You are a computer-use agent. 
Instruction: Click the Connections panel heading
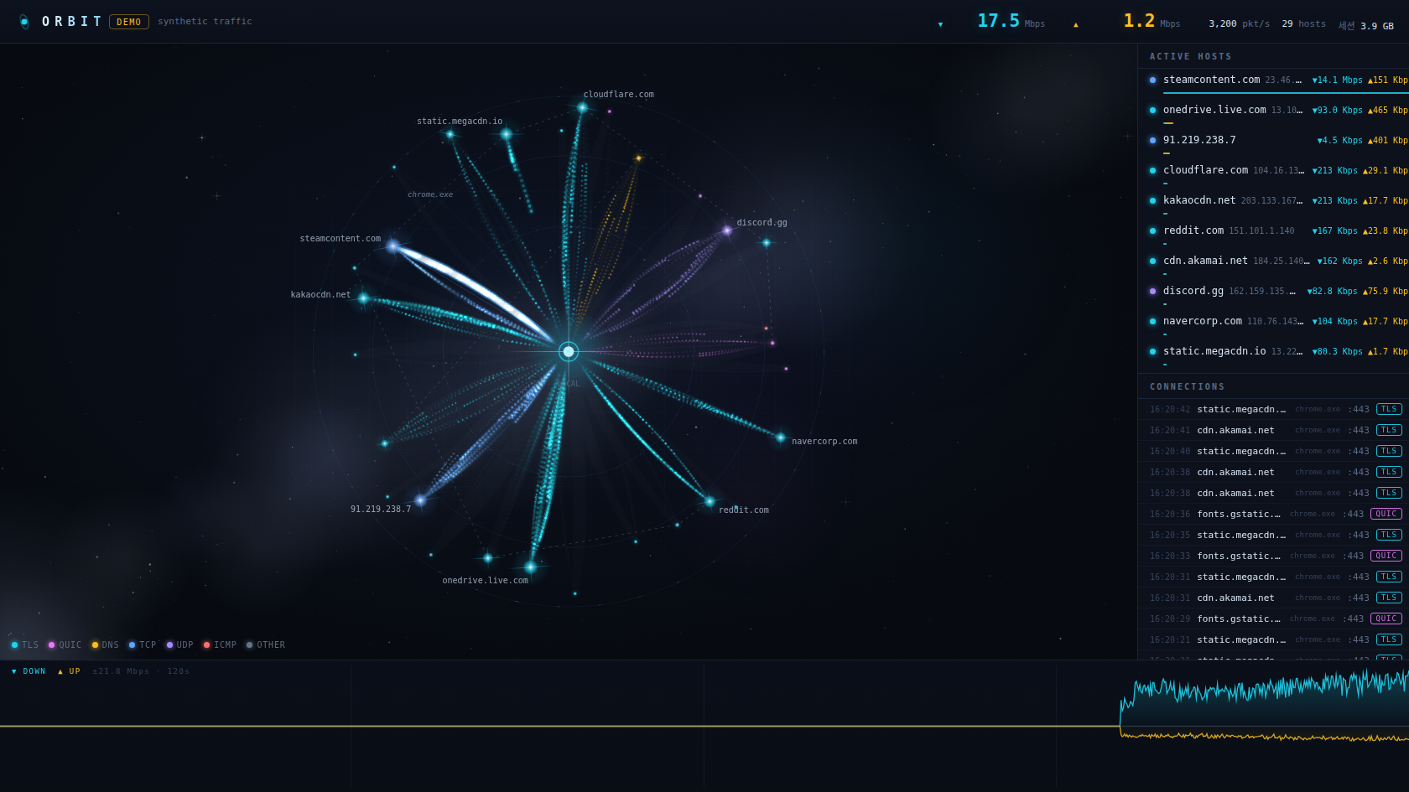[x=1188, y=387]
